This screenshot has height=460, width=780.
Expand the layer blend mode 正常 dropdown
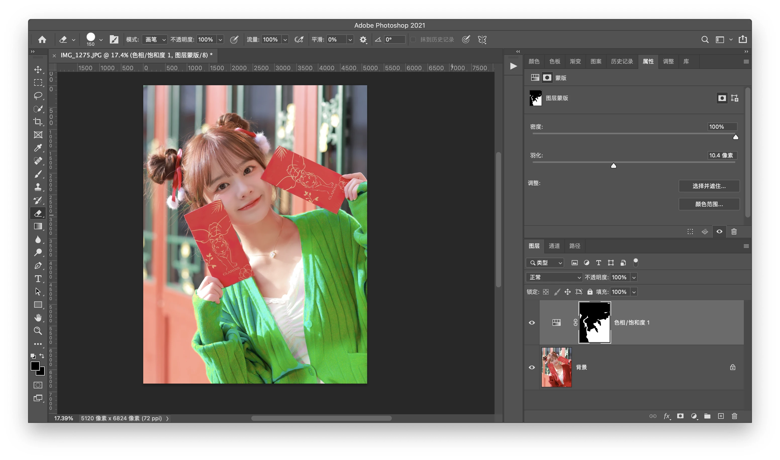tap(554, 278)
